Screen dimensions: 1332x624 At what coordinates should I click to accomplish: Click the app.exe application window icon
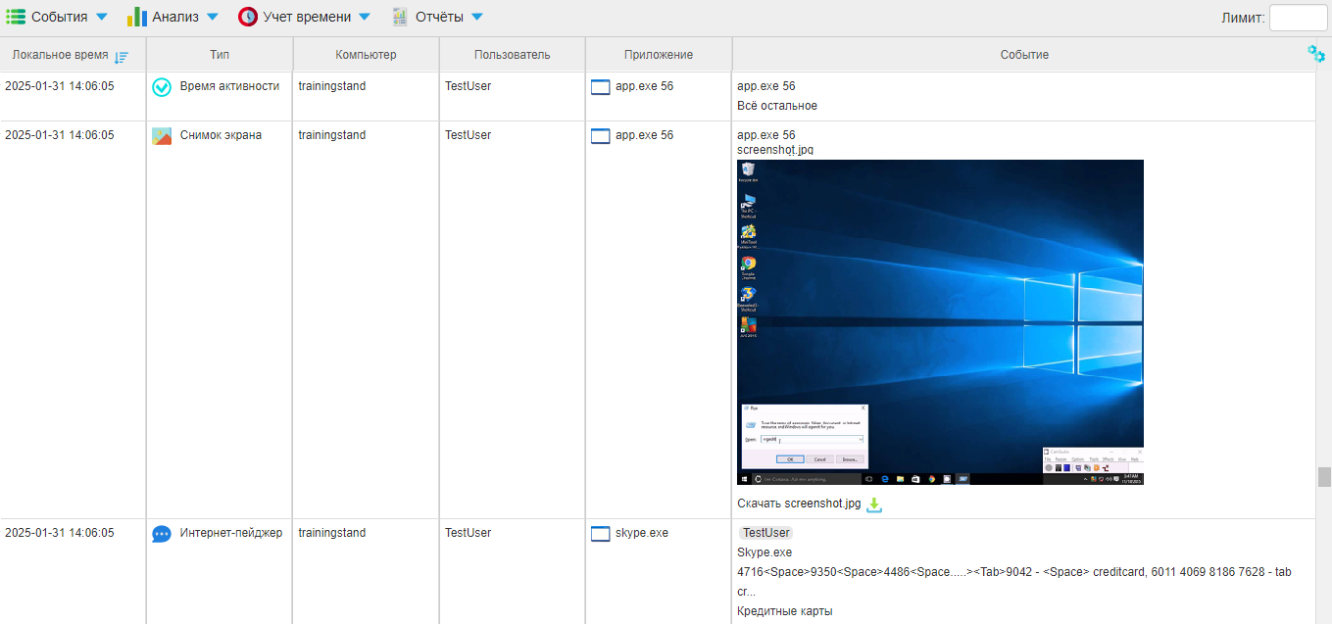click(x=600, y=86)
